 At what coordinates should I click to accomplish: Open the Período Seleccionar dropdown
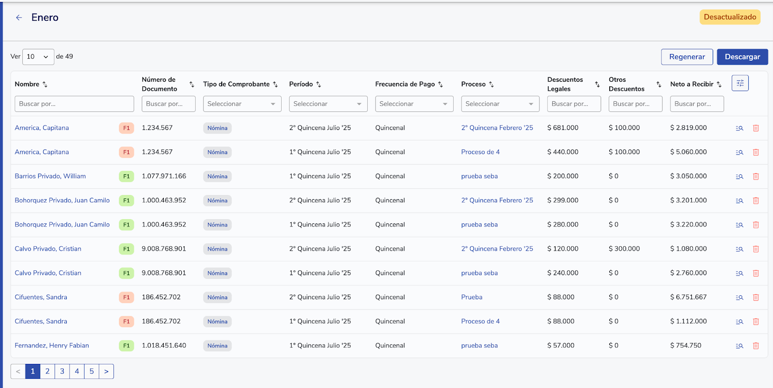pos(328,104)
